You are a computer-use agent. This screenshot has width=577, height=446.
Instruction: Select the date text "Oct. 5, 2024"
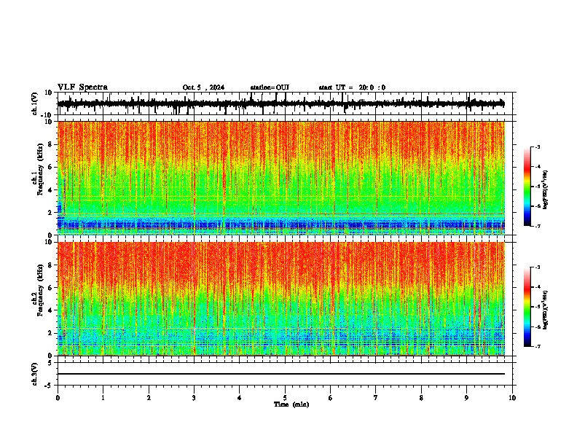[203, 87]
